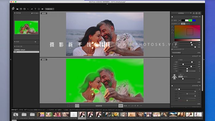This screenshot has height=121, width=215.
Task: Adjust the smoothing amount slider handle
Action: [192, 62]
